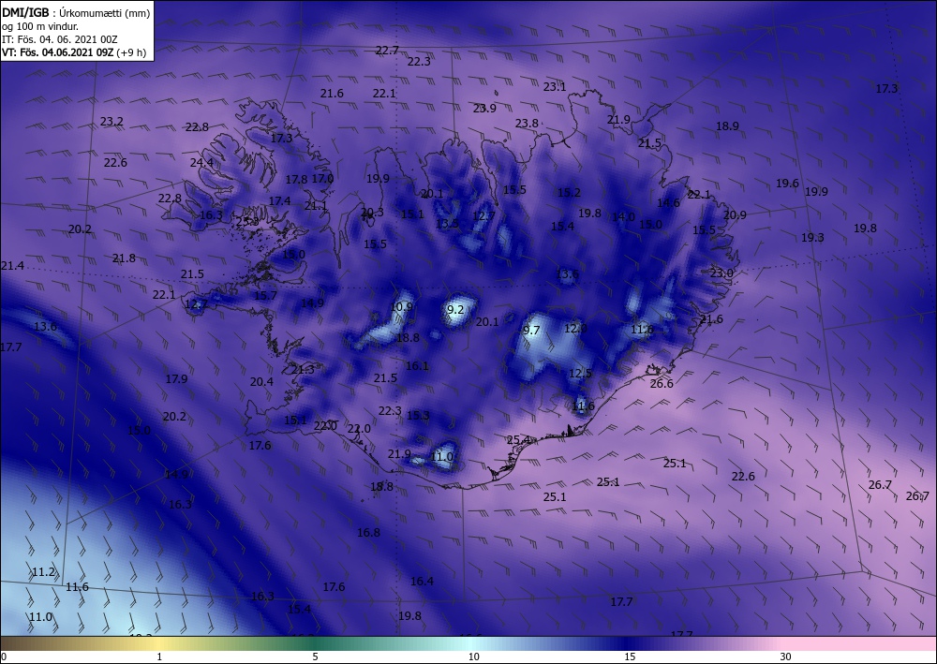
Task: Click the map value '14.6'
Action: (x=668, y=202)
